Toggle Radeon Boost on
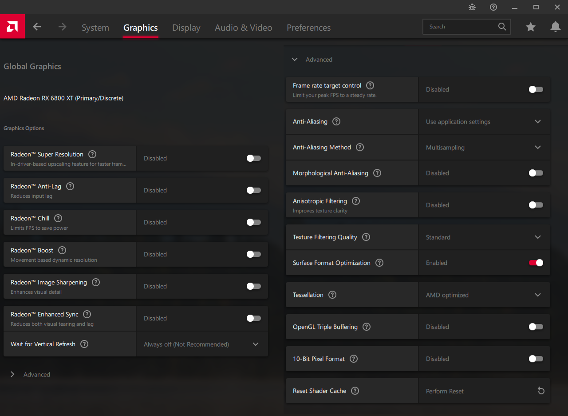This screenshot has width=568, height=416. 254,254
